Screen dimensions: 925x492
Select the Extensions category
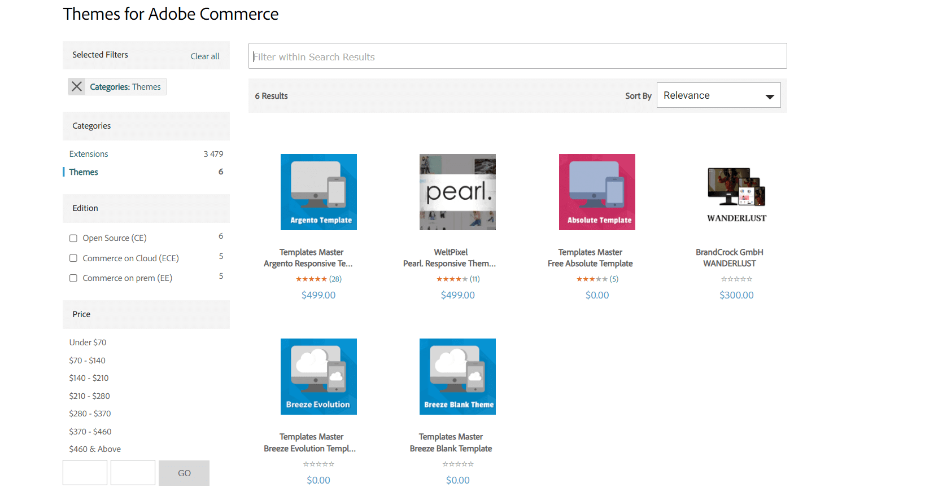pyautogui.click(x=89, y=153)
